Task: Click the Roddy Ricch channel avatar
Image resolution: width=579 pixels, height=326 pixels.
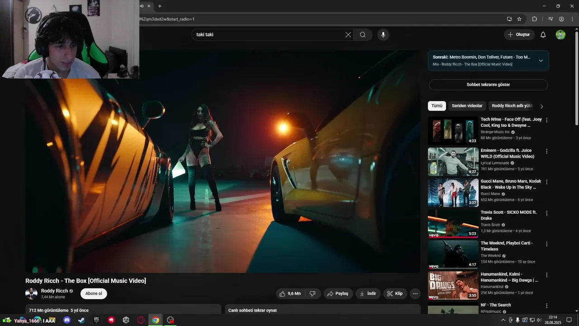Action: (31, 293)
